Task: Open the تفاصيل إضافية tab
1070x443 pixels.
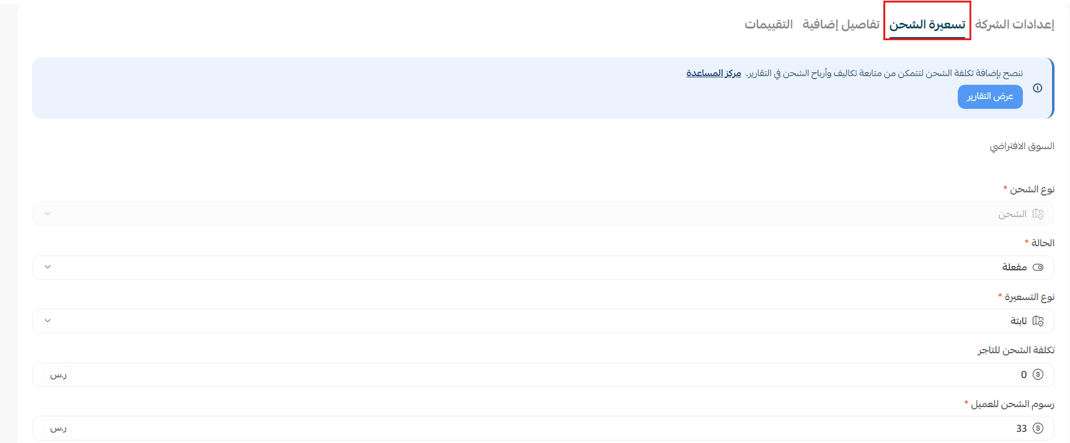Action: 841,24
